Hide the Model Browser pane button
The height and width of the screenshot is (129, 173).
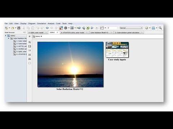point(25,32)
